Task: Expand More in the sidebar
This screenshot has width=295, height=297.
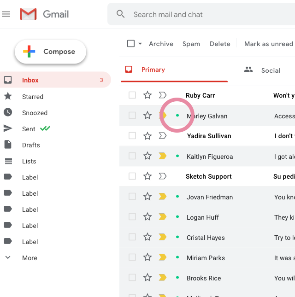Action: (x=29, y=258)
